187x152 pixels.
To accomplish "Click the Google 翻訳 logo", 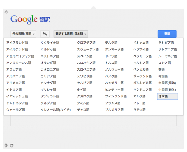I will 30,19.
